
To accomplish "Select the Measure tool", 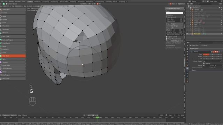I will (x=13, y=33).
